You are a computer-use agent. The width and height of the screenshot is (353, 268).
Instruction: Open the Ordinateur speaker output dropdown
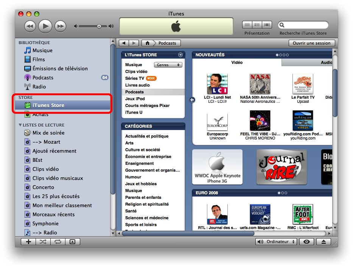point(276,242)
